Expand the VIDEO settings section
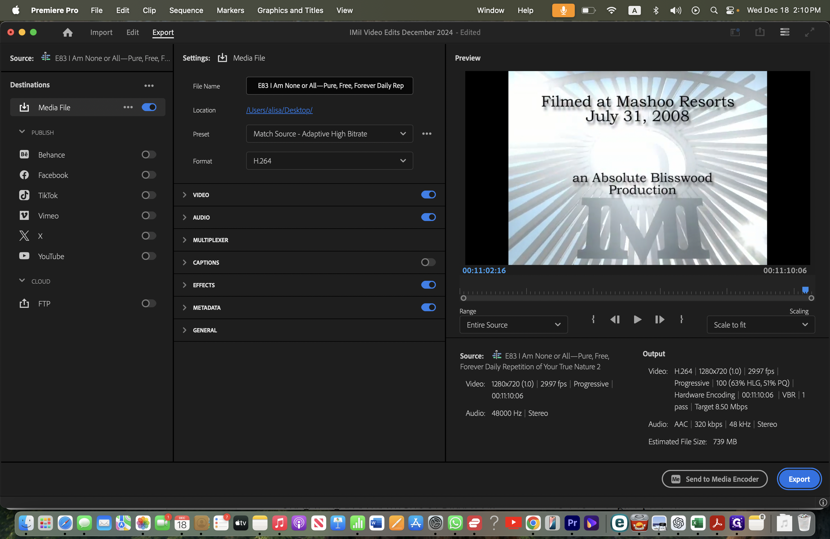 pyautogui.click(x=184, y=195)
